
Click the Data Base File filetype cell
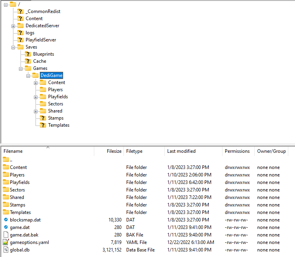140,250
